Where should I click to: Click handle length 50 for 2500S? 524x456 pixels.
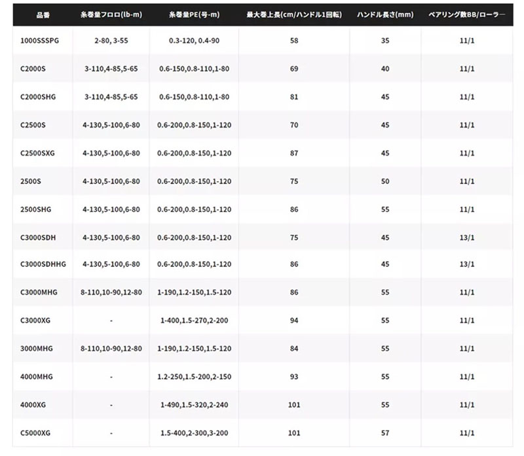[385, 181]
